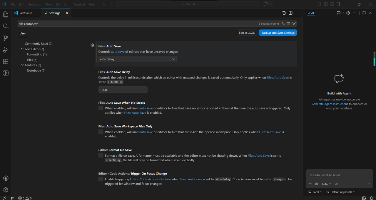Open the afterDelay Auto Save dropdown
The width and height of the screenshot is (376, 200).
click(138, 59)
